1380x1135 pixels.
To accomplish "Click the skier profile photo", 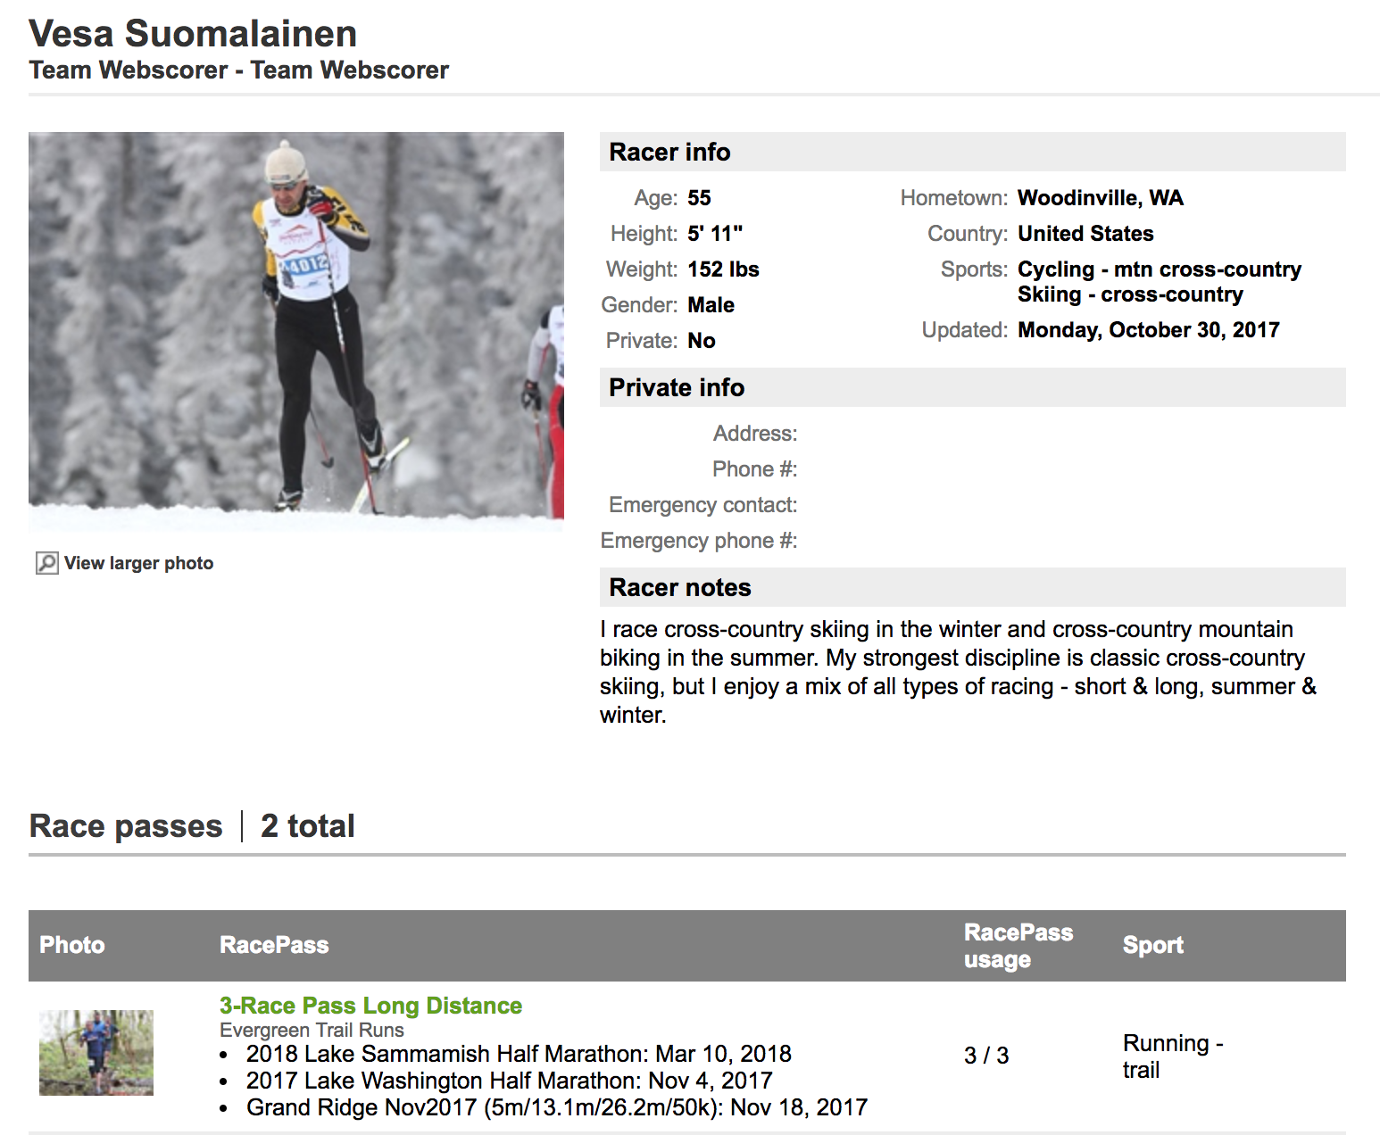I will [295, 330].
